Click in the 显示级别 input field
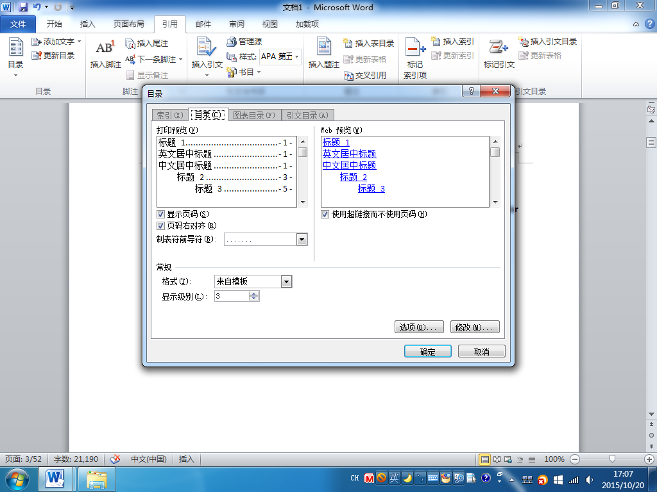This screenshot has width=657, height=492. 232,296
